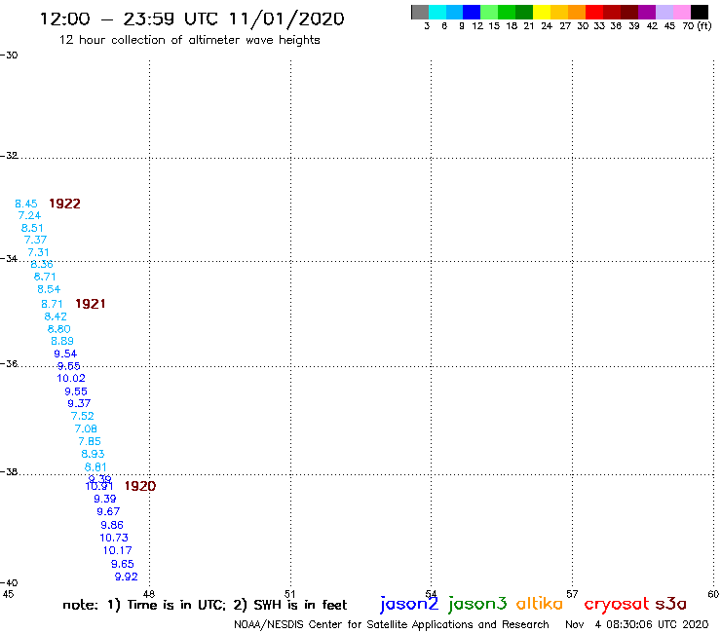Click the 9.55 wave height value
Image resolution: width=721 pixels, height=633 pixels.
[76, 391]
